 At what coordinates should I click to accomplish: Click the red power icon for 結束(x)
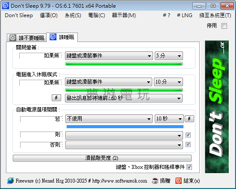pos(178,180)
